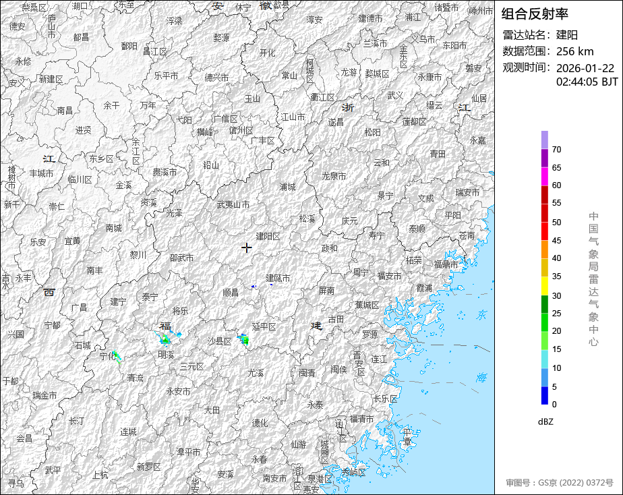
Task: Click the 漳平市 map label
Action: pyautogui.click(x=188, y=452)
